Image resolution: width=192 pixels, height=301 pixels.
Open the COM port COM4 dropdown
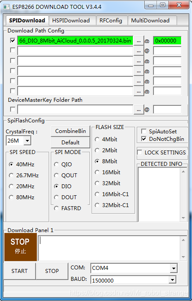(x=174, y=268)
